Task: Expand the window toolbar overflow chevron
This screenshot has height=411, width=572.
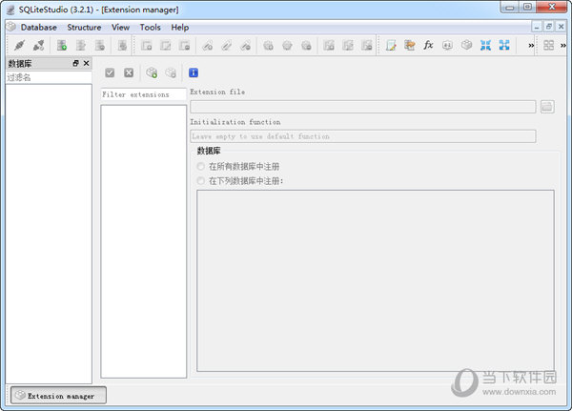Action: point(563,45)
